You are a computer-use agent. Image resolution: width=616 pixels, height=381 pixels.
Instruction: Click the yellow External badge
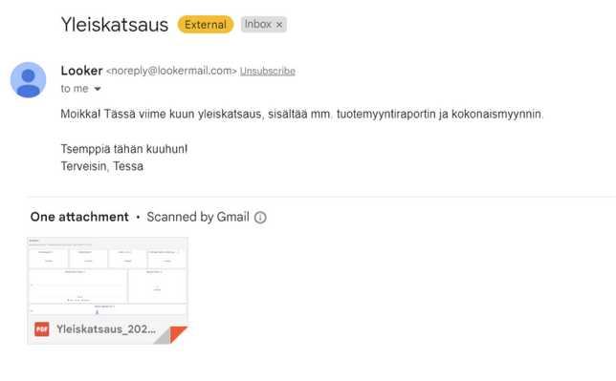click(x=206, y=24)
